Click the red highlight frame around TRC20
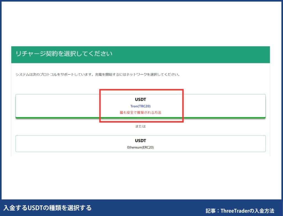Screen dimensions: 283x216 pyautogui.click(x=141, y=90)
